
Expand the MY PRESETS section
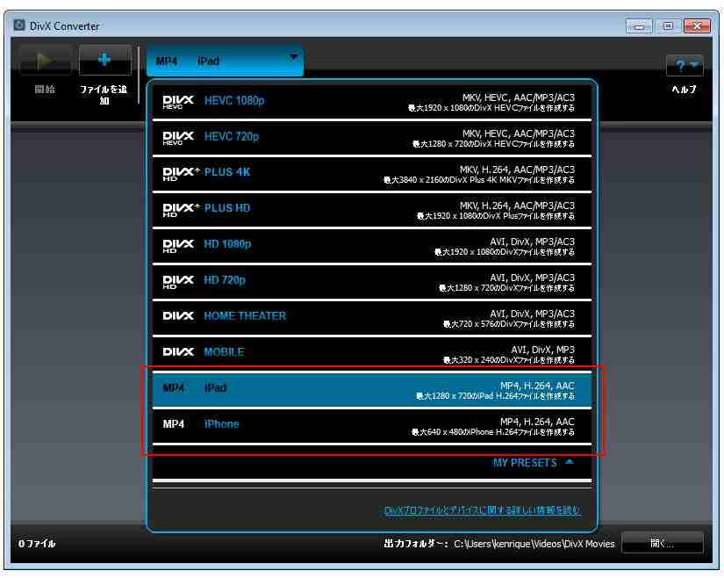[533, 463]
